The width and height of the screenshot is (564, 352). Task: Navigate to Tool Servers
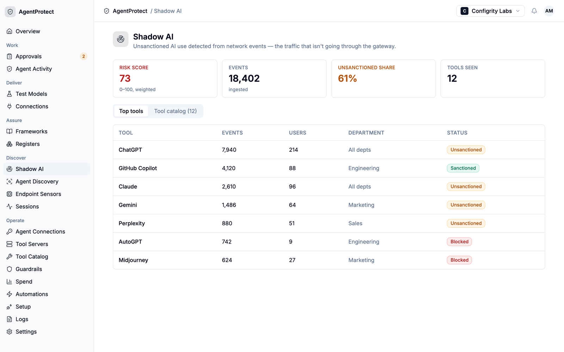click(x=47, y=244)
